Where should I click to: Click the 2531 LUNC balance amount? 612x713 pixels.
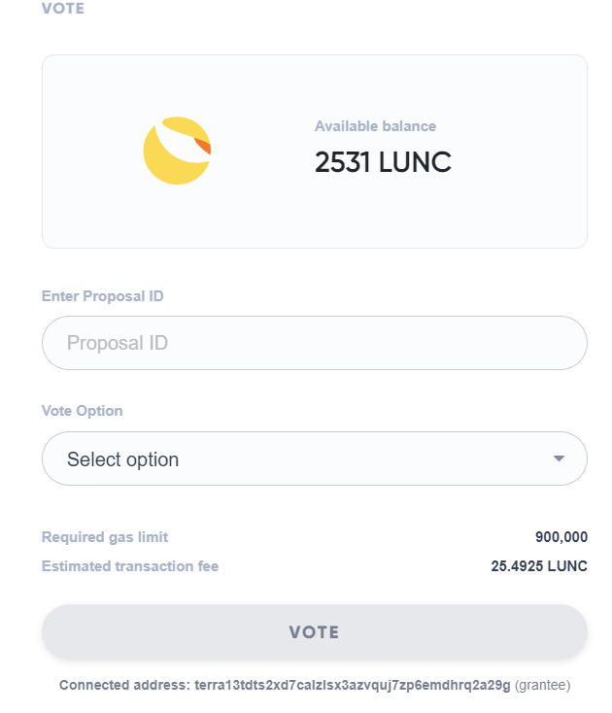(x=383, y=162)
